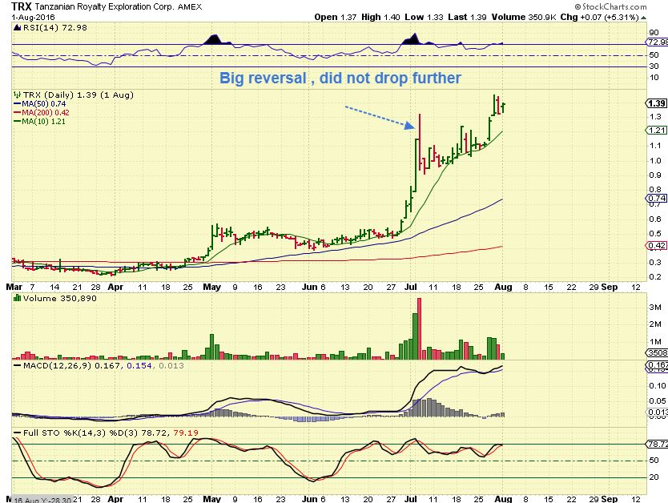Screen dimensions: 668x503
Task: Click the Last 1.39 value
Action: pyautogui.click(x=467, y=18)
